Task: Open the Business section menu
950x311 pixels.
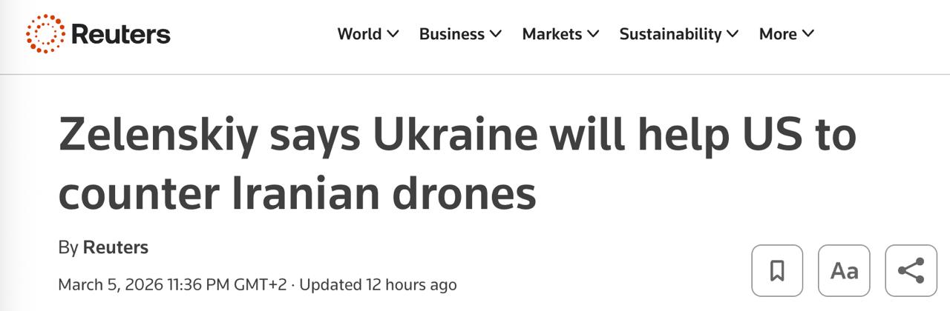Action: click(451, 34)
